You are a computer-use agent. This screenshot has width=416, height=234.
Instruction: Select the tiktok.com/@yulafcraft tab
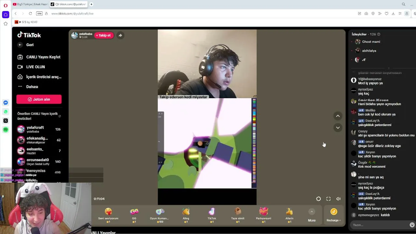(x=68, y=4)
